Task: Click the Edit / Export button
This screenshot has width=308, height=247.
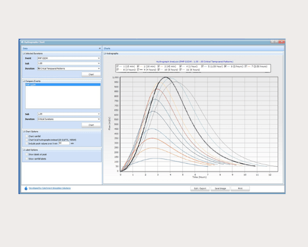Action: [x=200, y=188]
